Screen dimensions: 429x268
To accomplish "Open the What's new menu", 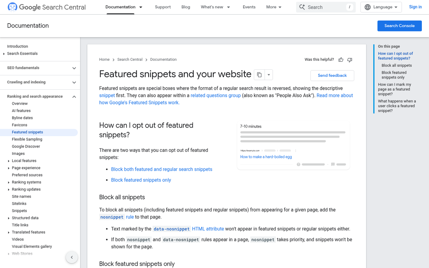I will [x=215, y=7].
